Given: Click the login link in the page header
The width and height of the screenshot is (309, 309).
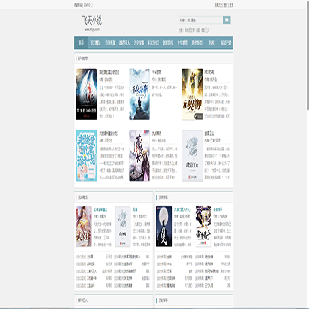Looking at the screenshot, I should click(x=226, y=5).
